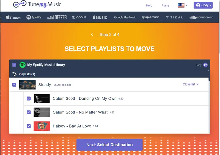Select the SoundCloud service logo
Viewport: 220px width, 155px height.
click(201, 17)
